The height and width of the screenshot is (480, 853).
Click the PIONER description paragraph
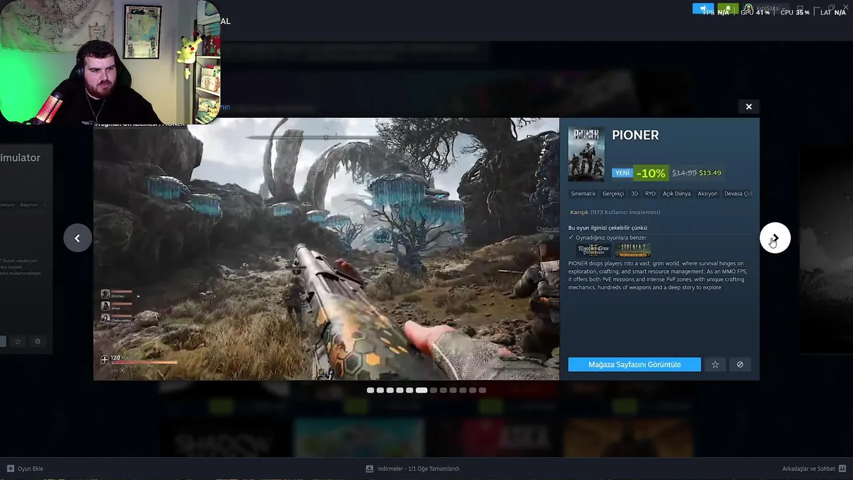tap(658, 275)
